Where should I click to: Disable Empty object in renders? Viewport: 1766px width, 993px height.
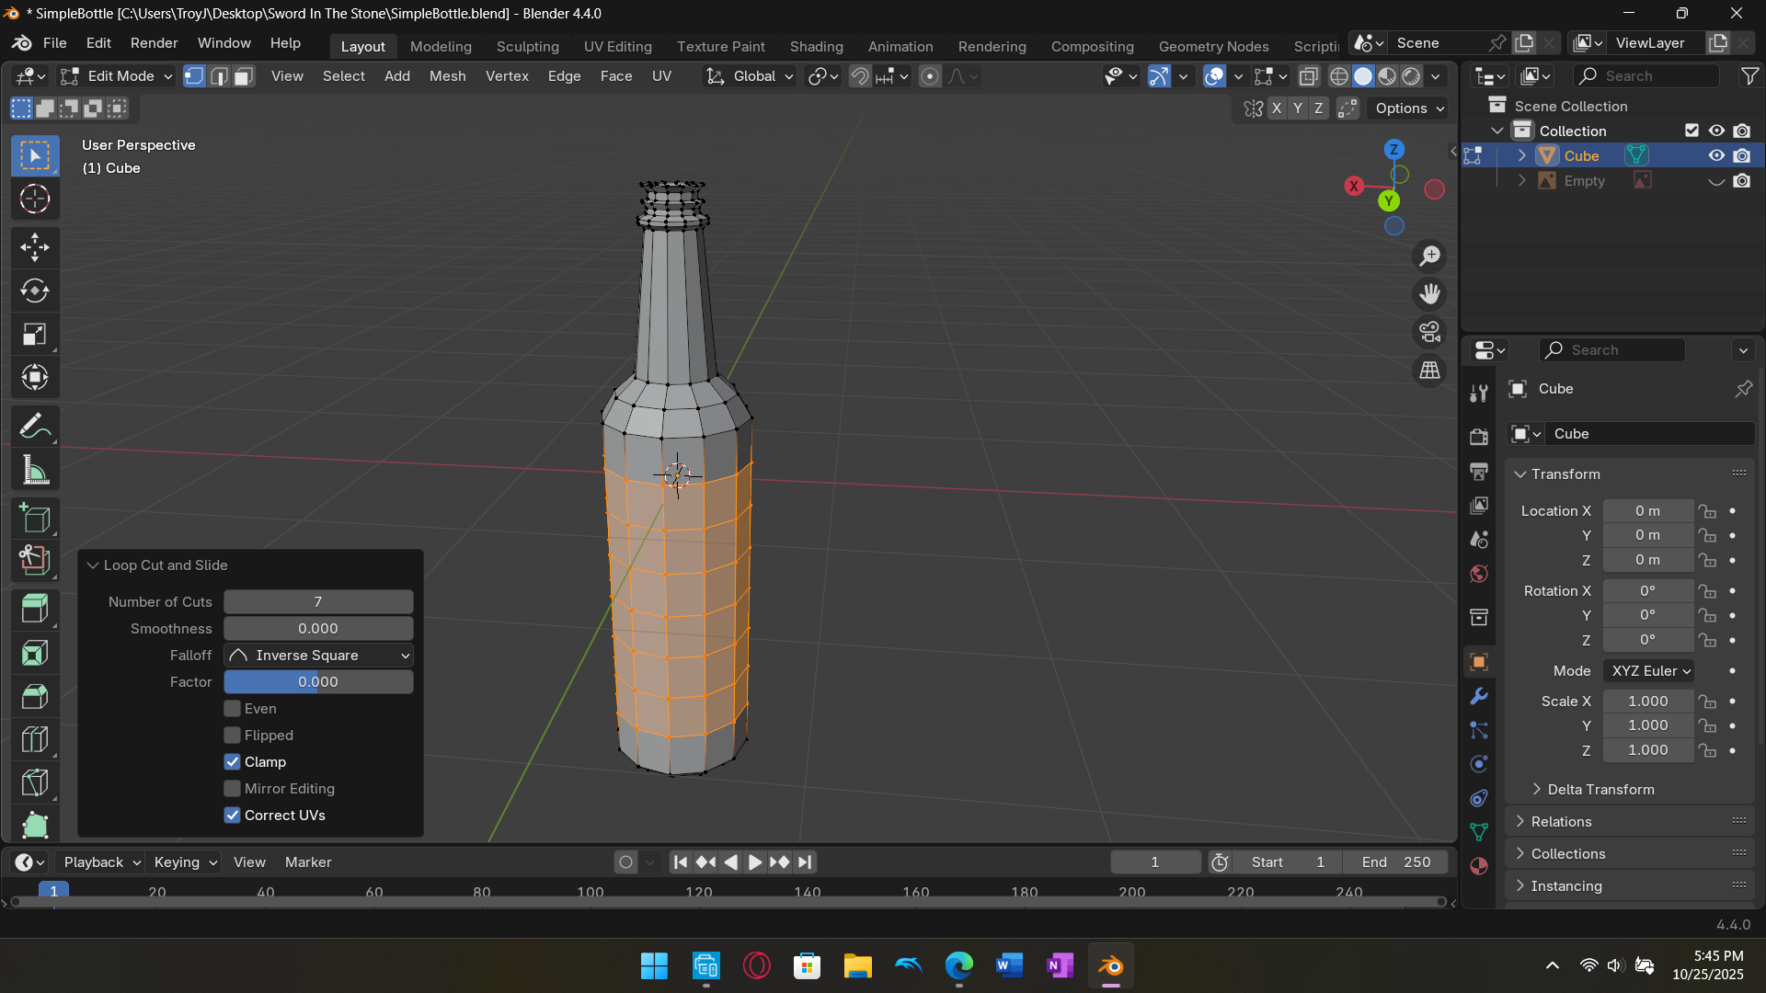(x=1742, y=181)
